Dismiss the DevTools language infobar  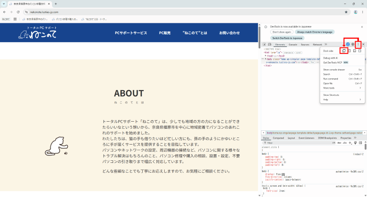tap(362, 27)
